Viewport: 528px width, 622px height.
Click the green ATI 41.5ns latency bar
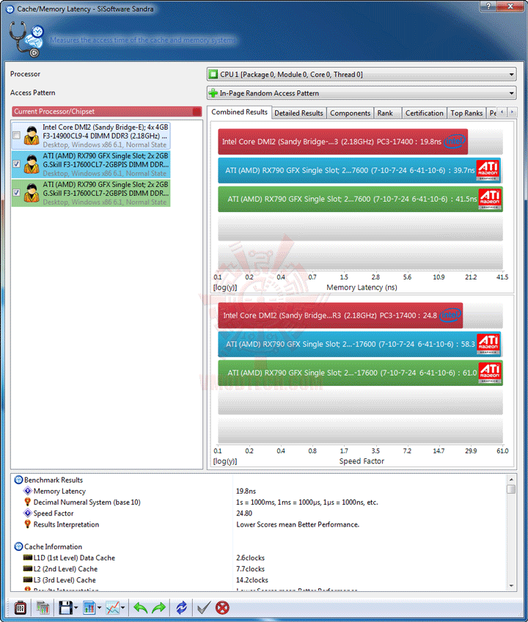tap(360, 199)
